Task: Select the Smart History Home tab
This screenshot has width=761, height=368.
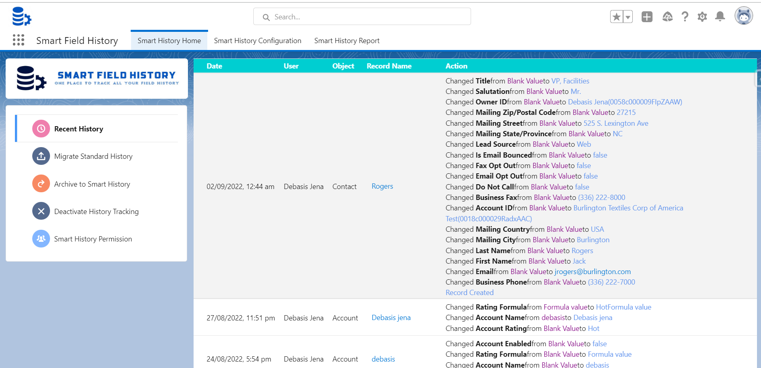Action: point(169,41)
